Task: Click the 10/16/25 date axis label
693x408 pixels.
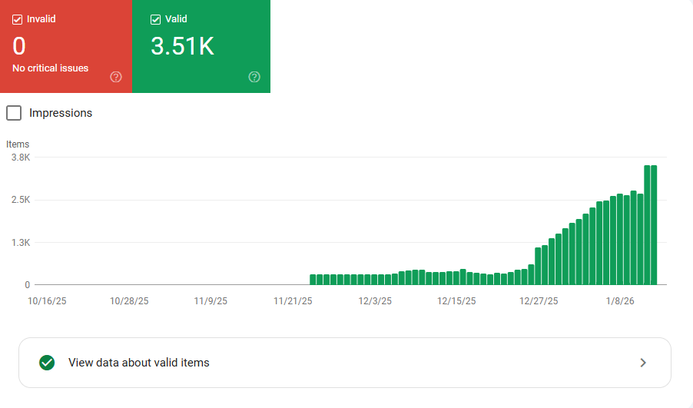Action: click(48, 300)
